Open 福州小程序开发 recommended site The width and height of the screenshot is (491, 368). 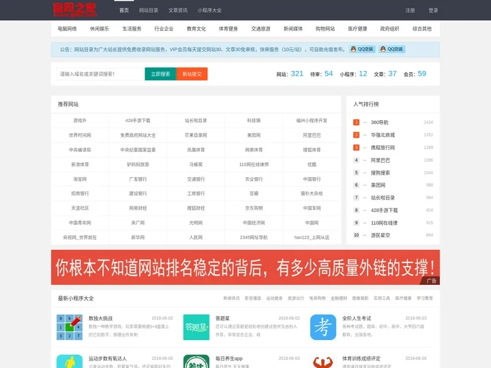(312, 121)
